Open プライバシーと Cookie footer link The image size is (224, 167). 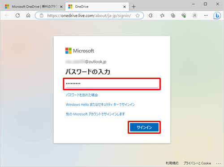197,163
